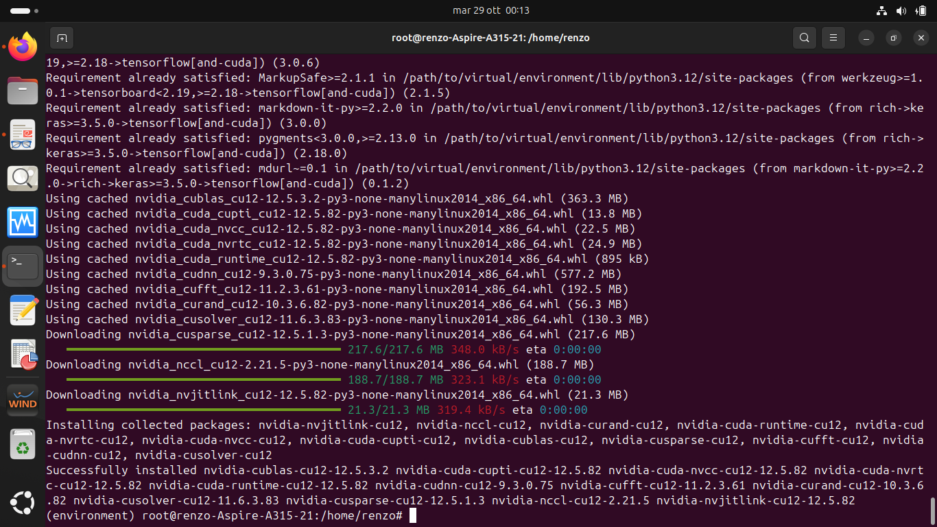This screenshot has height=527, width=937.
Task: Open the Files manager in dock
Action: coord(23,91)
